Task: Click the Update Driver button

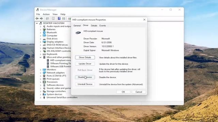Action: (x=85, y=64)
